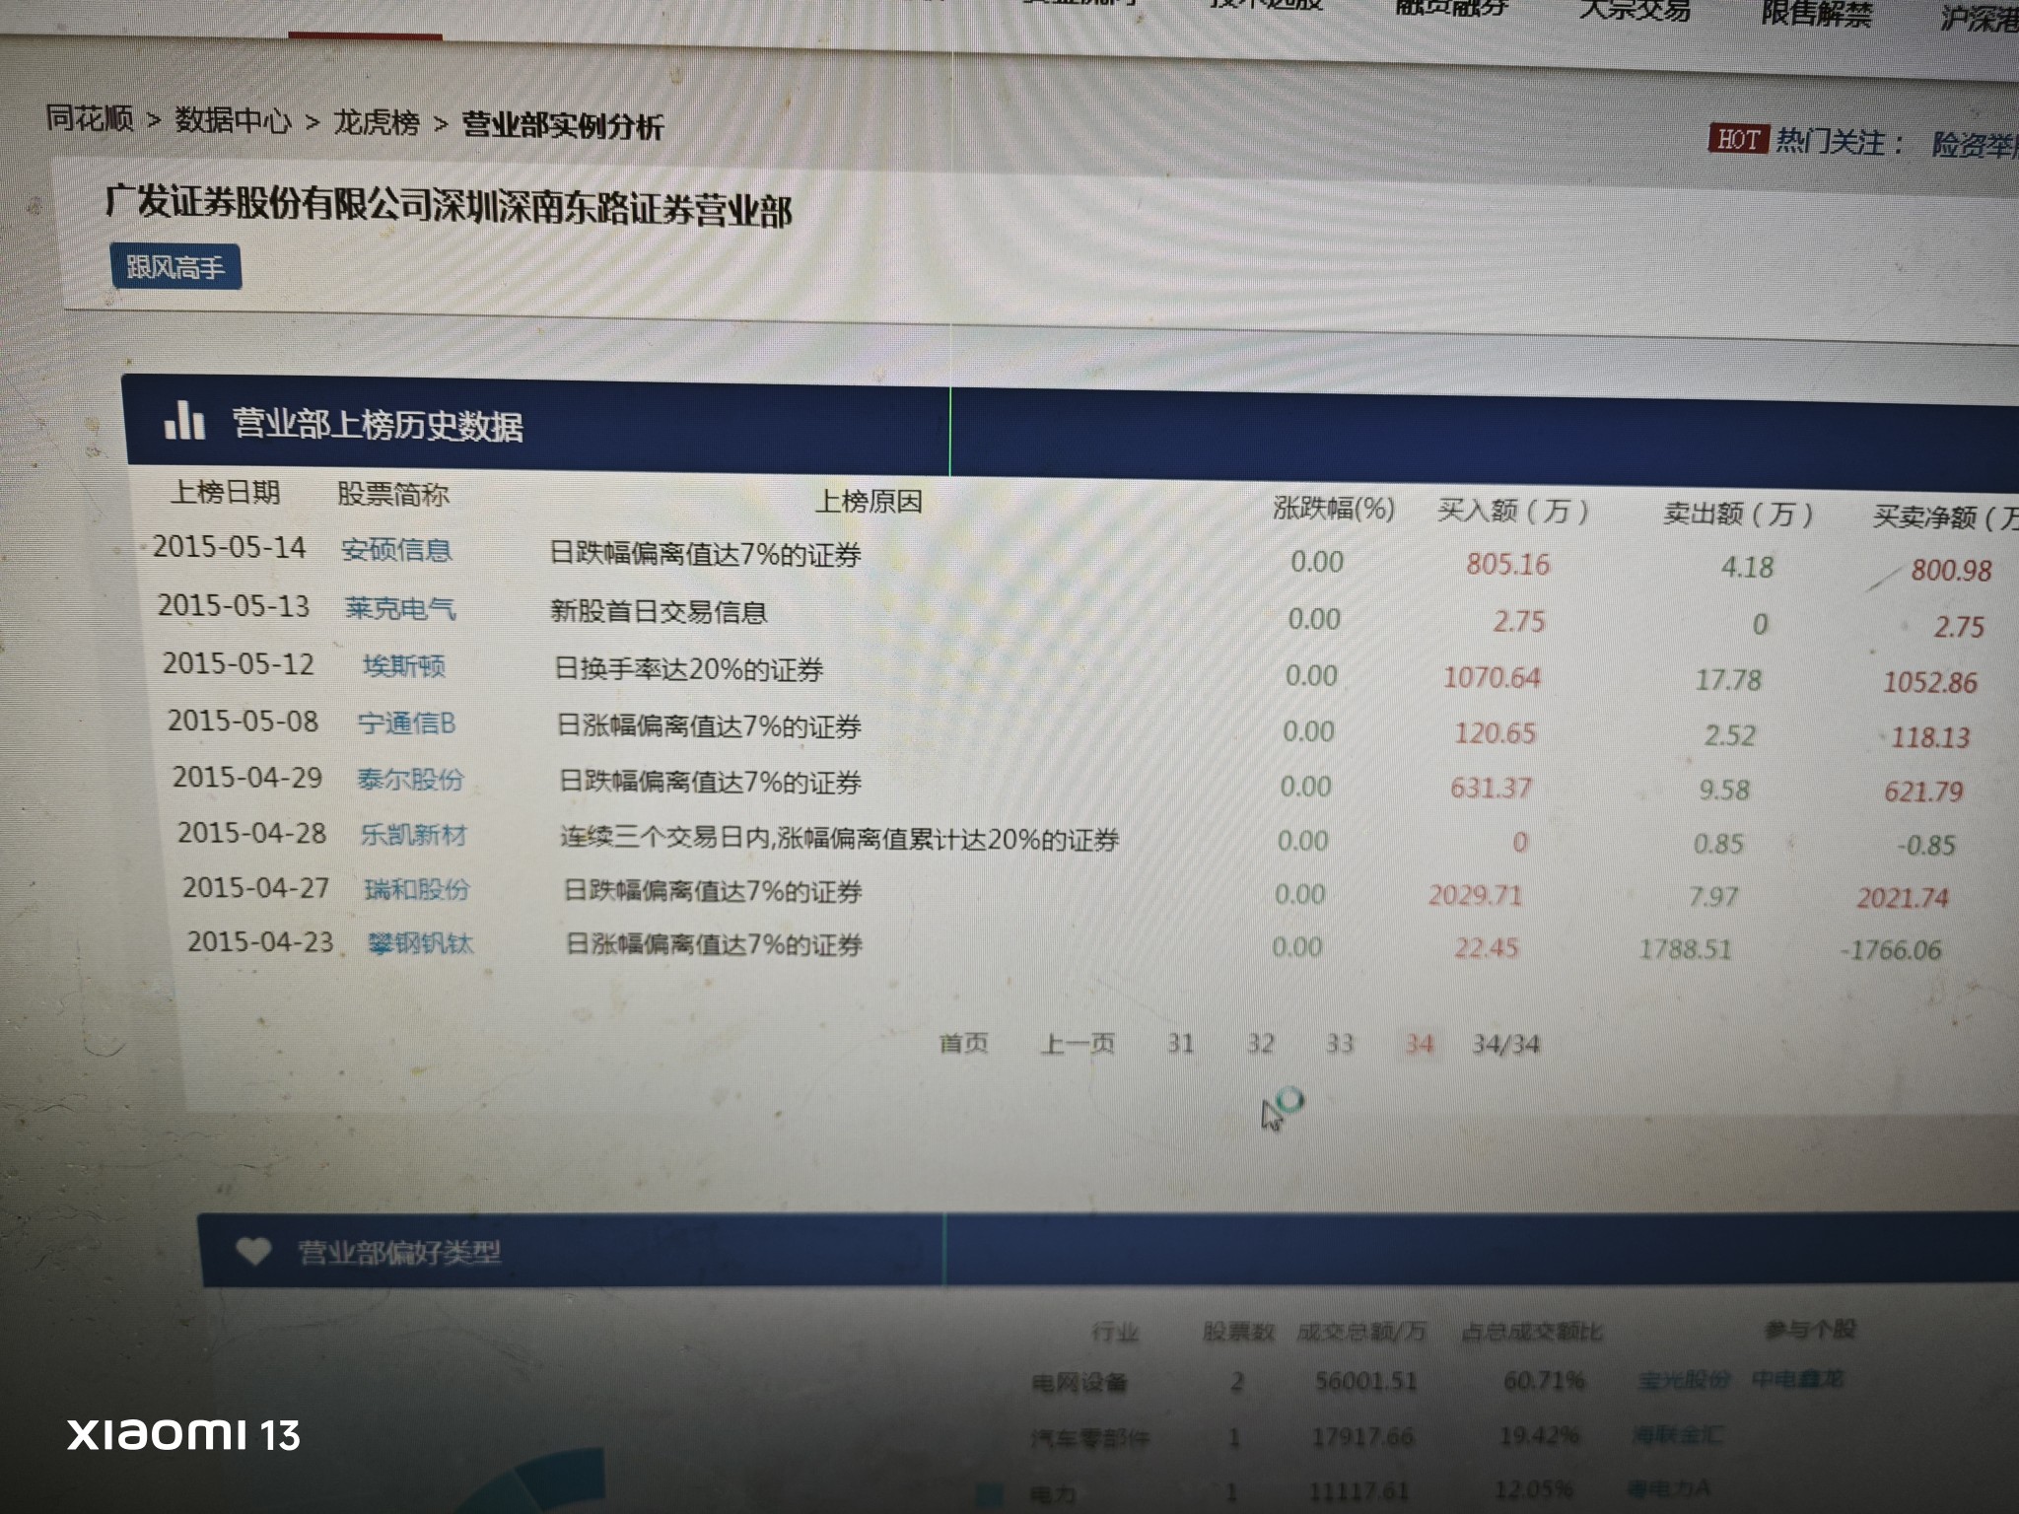Go to 上一页 in the pagination
The height and width of the screenshot is (1514, 2019).
tap(1078, 1044)
